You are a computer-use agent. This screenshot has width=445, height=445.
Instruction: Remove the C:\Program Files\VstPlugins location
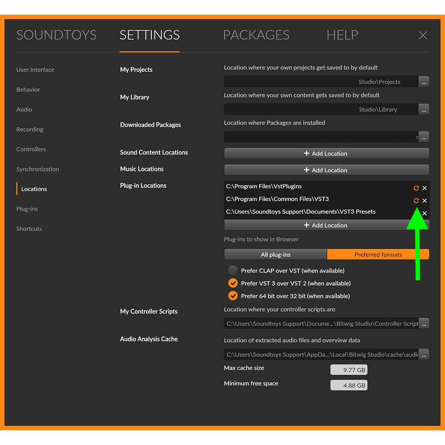(x=425, y=188)
